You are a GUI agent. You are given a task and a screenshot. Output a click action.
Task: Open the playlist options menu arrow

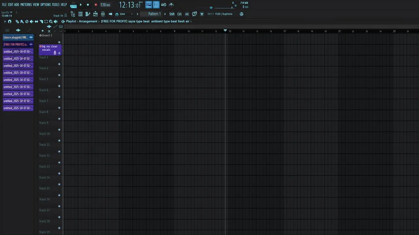[x=5, y=22]
